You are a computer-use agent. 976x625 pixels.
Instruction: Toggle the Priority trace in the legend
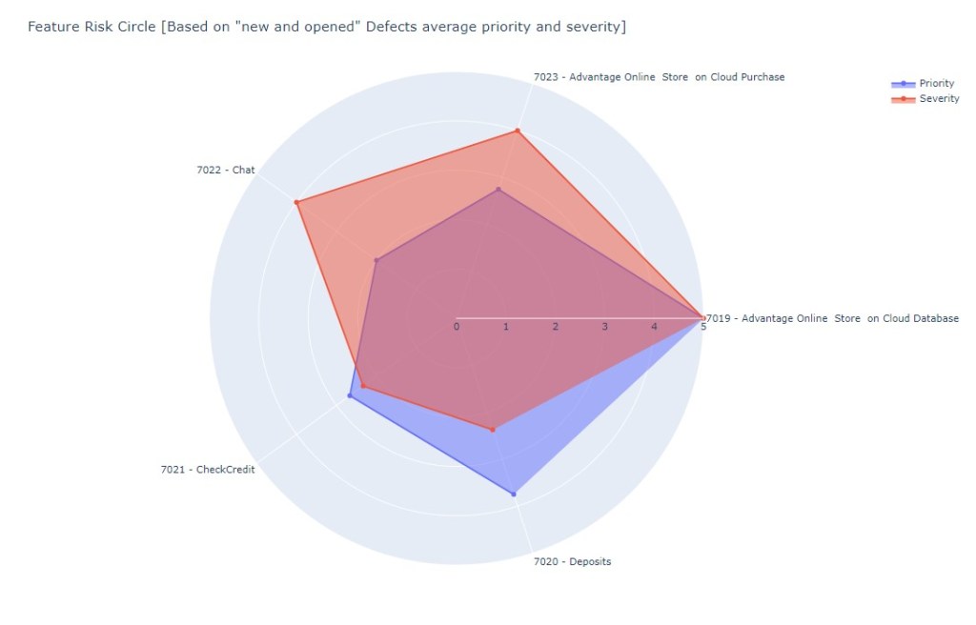click(x=936, y=84)
